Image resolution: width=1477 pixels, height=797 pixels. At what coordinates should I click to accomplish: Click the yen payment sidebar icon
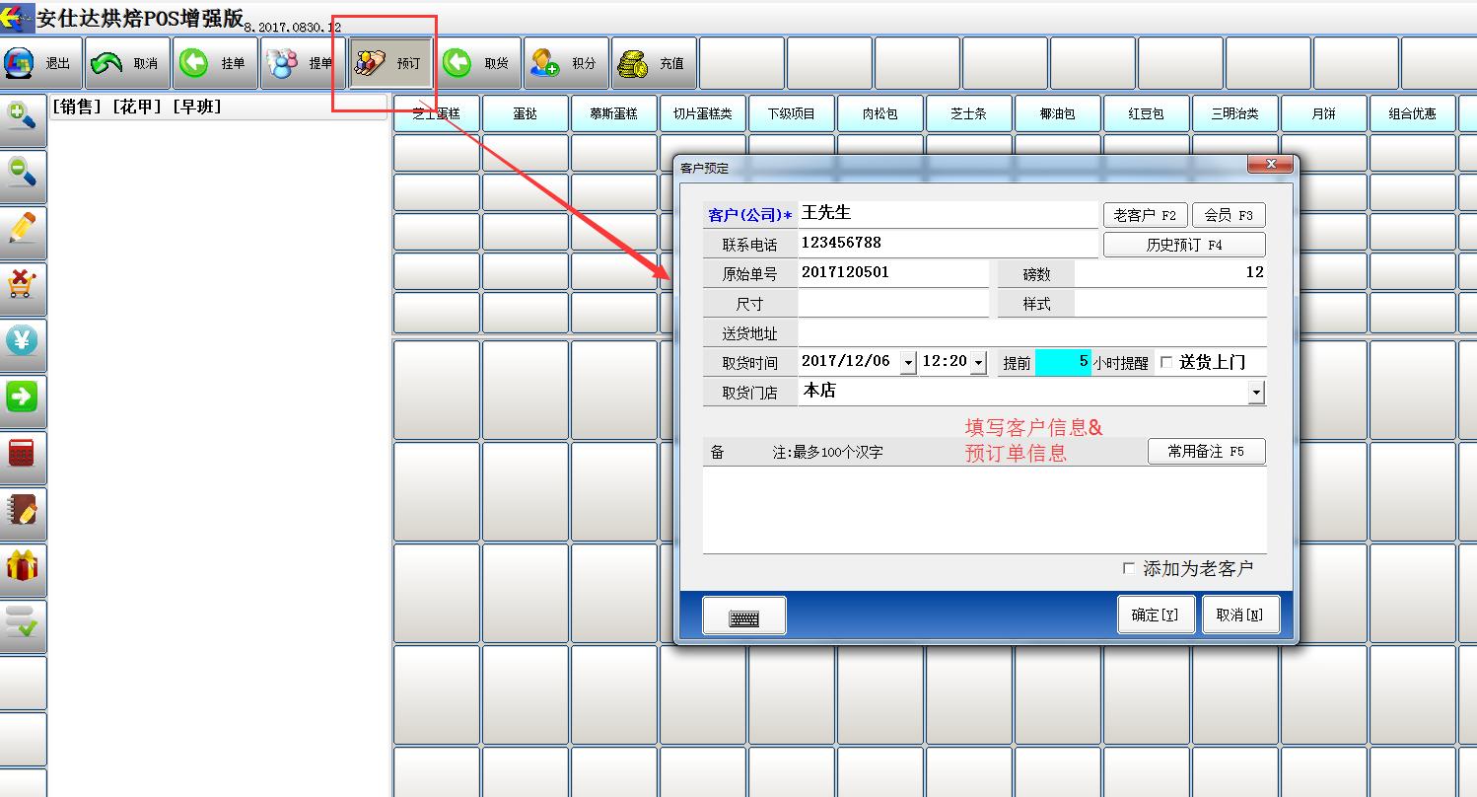coord(23,344)
